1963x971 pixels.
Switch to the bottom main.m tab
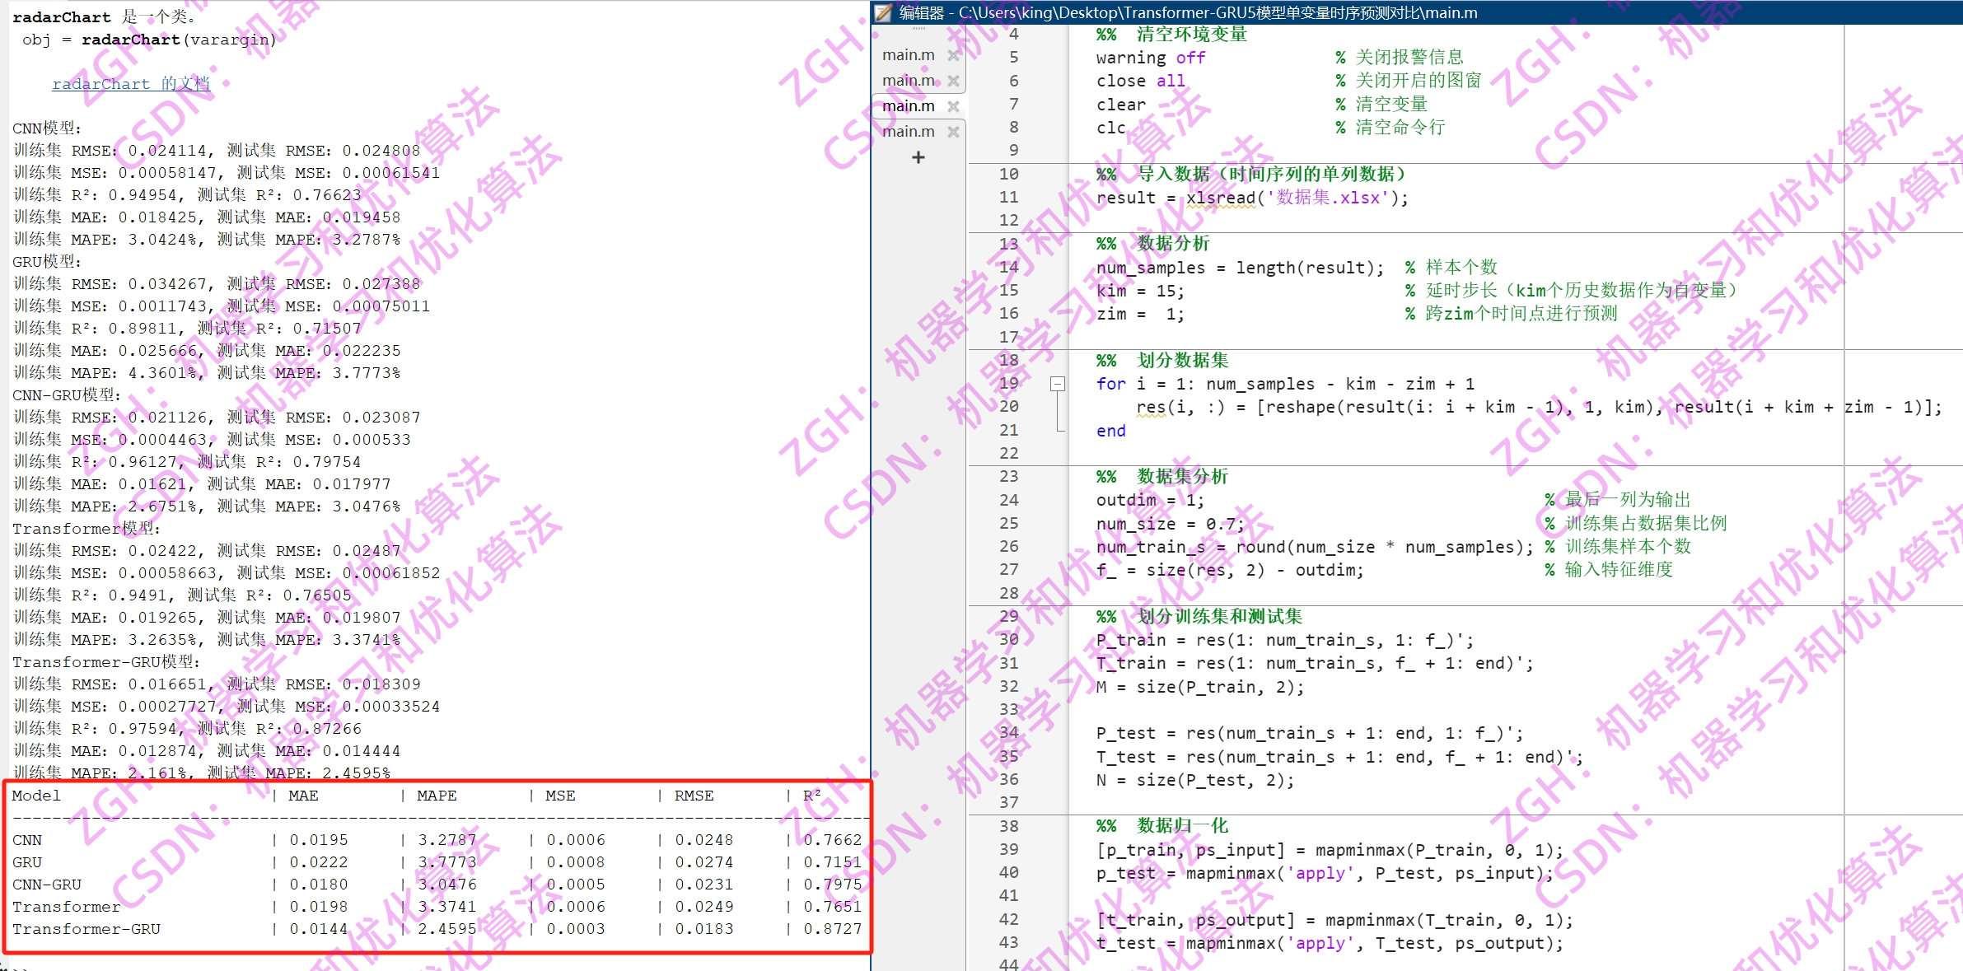[909, 131]
